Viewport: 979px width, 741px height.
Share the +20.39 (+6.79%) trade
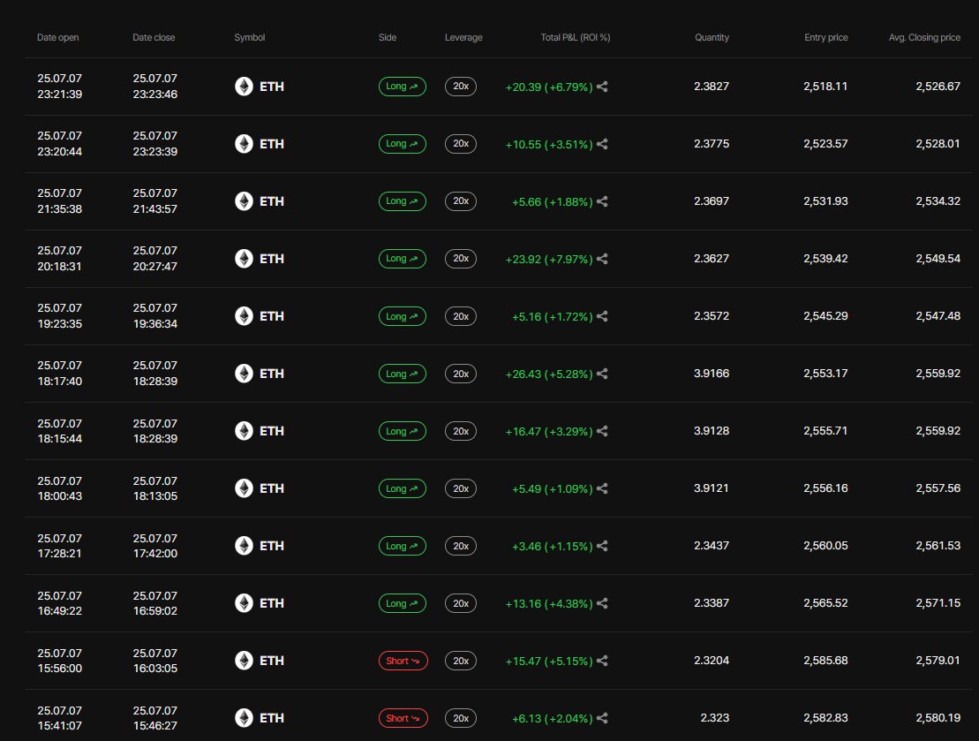tap(602, 87)
